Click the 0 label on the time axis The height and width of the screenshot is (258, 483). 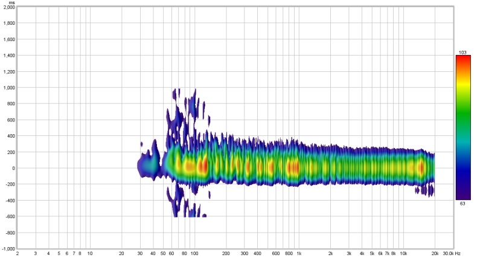click(13, 168)
